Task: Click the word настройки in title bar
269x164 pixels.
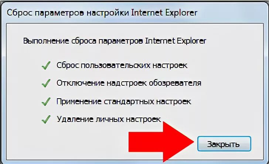Action: coord(108,13)
